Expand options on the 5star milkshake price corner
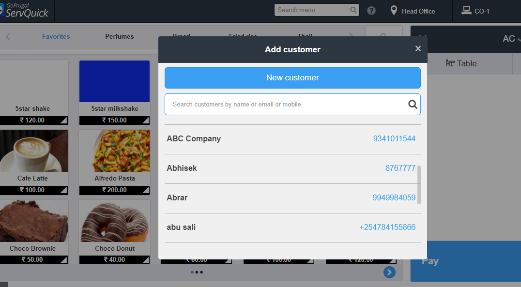 click(146, 120)
